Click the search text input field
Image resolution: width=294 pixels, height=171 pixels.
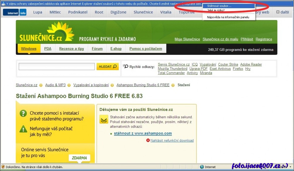coord(57,67)
